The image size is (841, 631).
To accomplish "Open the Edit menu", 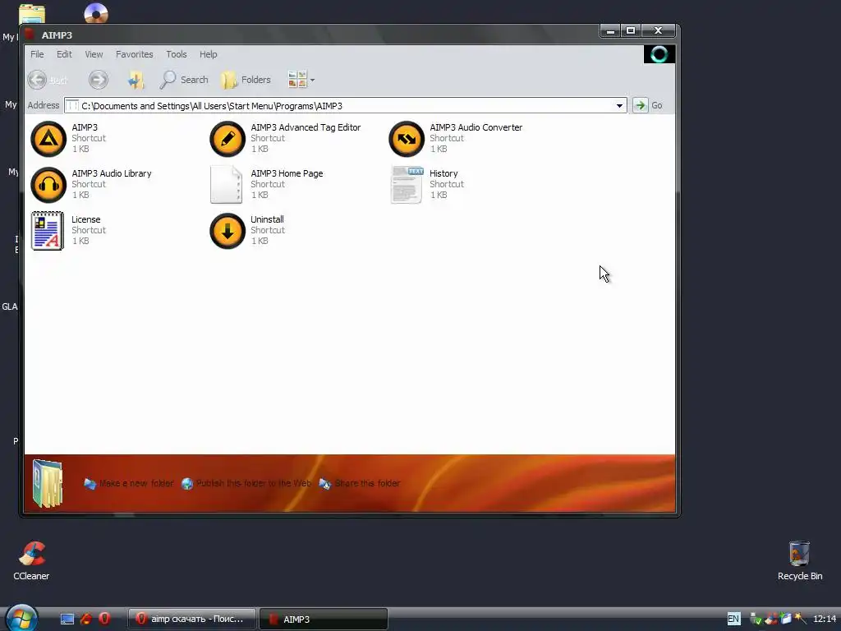I will coord(64,54).
